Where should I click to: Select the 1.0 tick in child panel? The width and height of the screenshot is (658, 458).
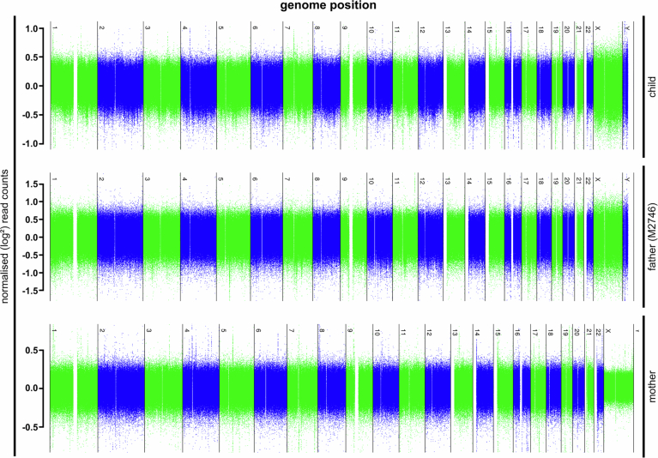coord(32,29)
